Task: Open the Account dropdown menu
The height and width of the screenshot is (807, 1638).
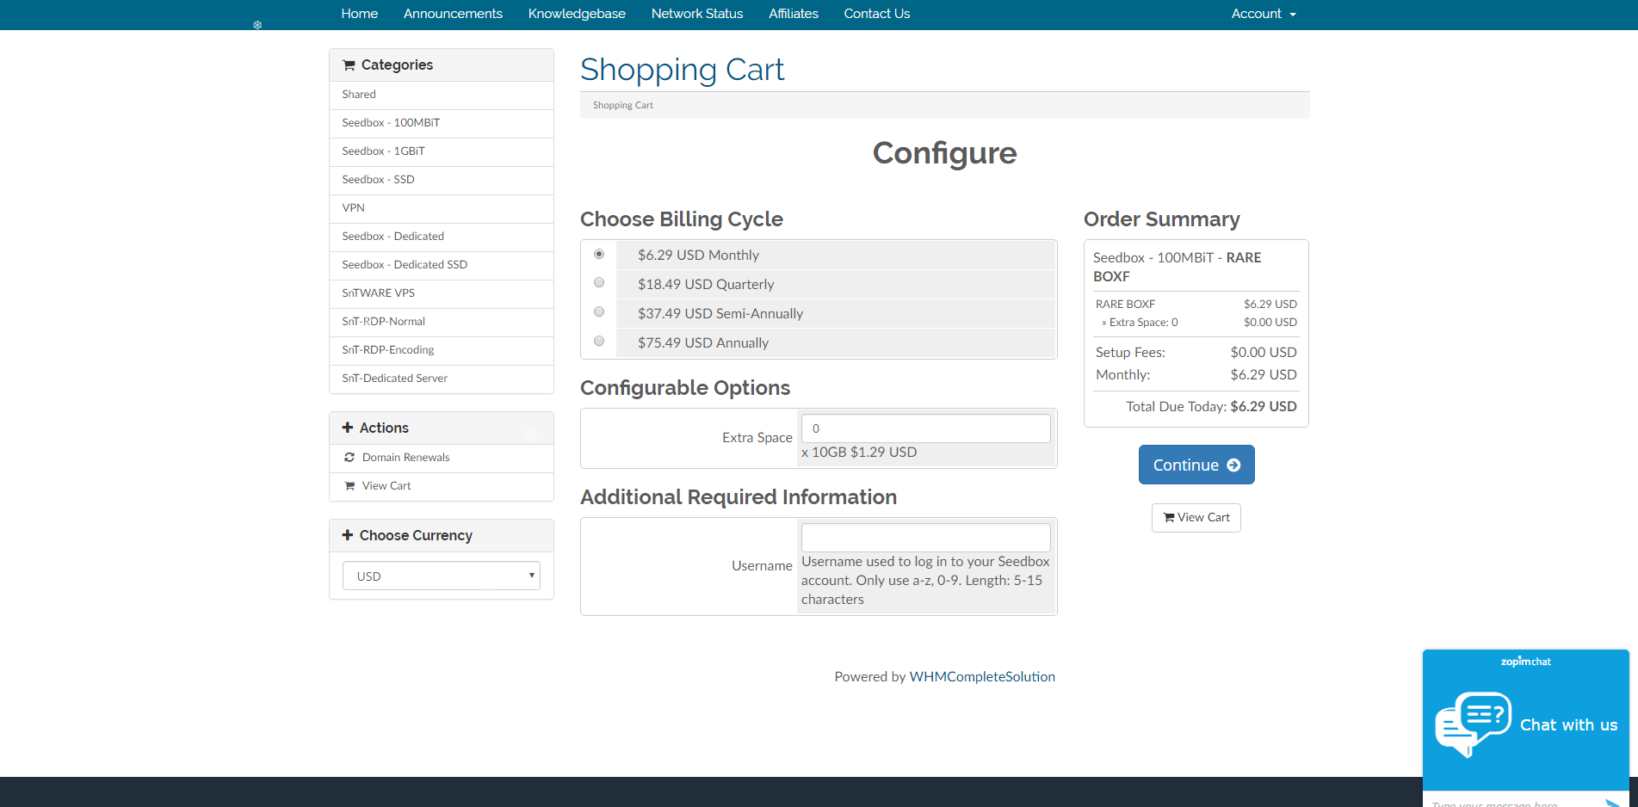Action: click(x=1262, y=14)
